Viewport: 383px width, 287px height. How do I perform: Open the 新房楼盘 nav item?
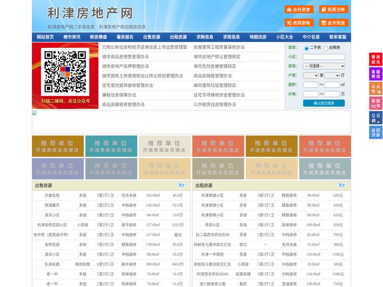point(98,37)
